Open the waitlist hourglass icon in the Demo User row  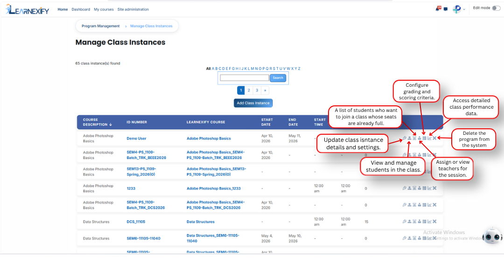click(414, 138)
